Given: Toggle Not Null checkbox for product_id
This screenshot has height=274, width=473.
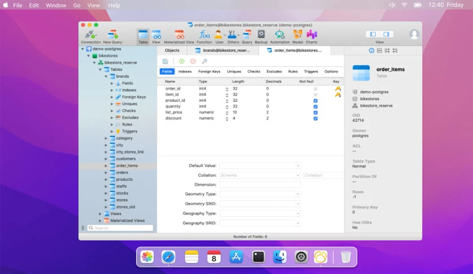Looking at the screenshot, I should coord(315,101).
